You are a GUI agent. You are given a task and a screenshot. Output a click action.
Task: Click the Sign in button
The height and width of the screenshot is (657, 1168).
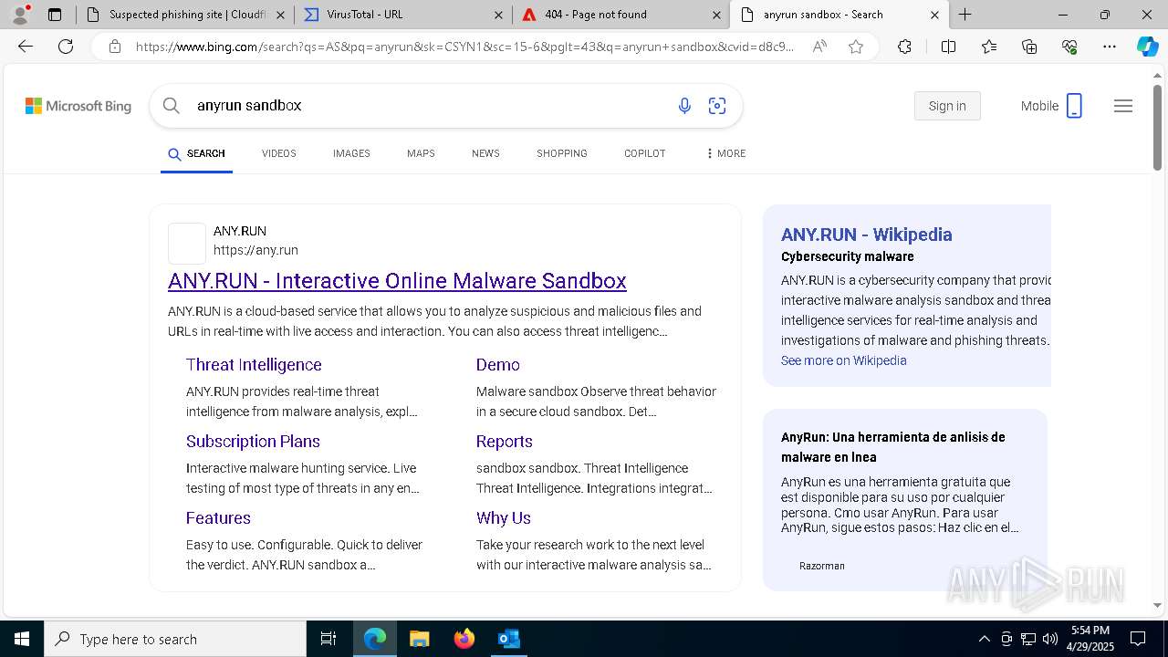[x=947, y=106]
